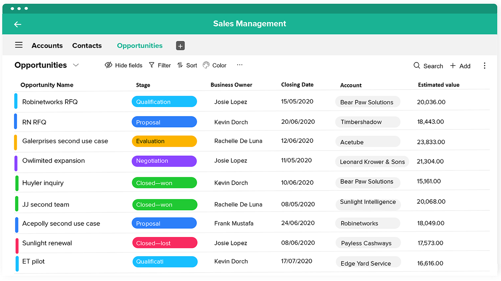501x281 pixels.
Task: Click the Sort label
Action: (x=191, y=65)
